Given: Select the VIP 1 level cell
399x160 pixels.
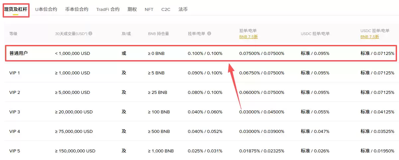Looking at the screenshot, I should coord(15,73).
